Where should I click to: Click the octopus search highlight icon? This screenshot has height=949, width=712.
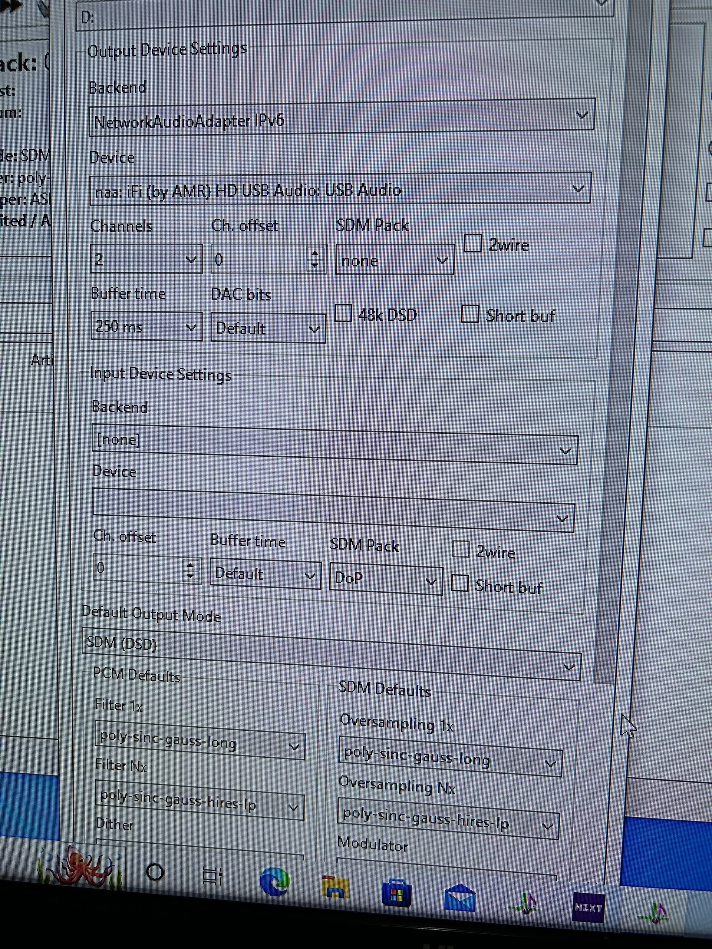click(x=82, y=867)
